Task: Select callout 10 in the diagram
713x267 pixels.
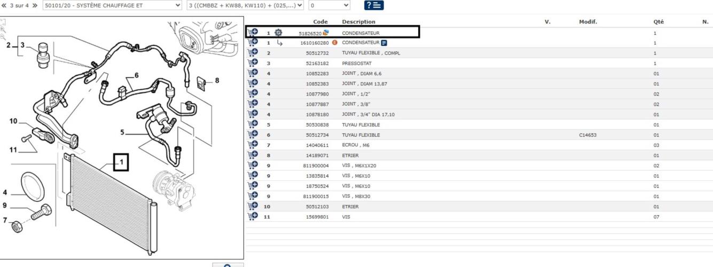Action: point(14,121)
